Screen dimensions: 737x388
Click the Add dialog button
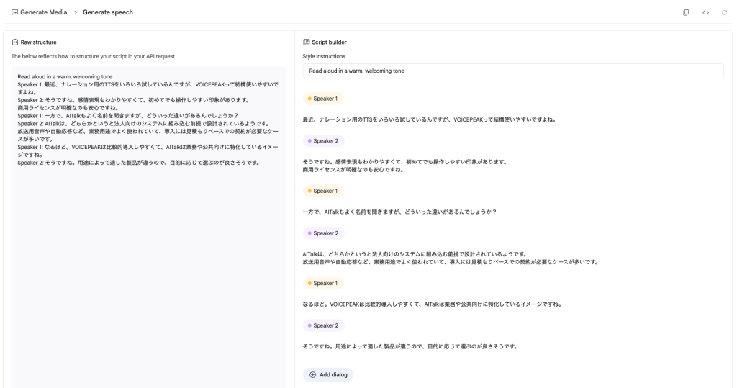click(x=328, y=375)
